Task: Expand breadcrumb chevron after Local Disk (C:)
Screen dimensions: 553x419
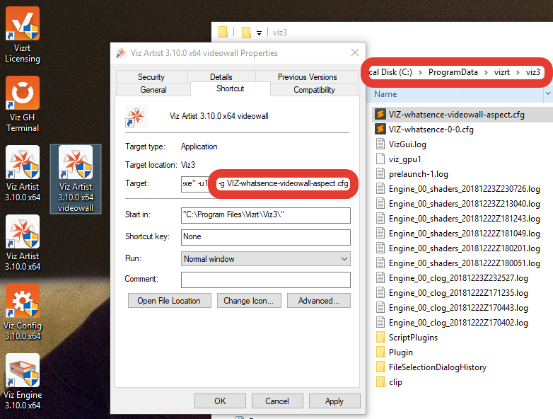Action: point(420,72)
